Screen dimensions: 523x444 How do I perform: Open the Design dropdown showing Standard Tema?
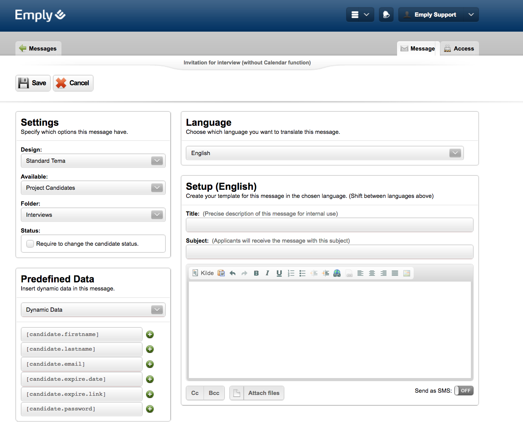(x=93, y=161)
